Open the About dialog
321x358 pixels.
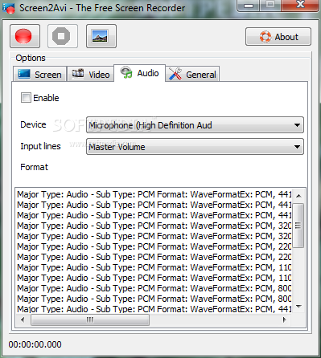coord(278,37)
